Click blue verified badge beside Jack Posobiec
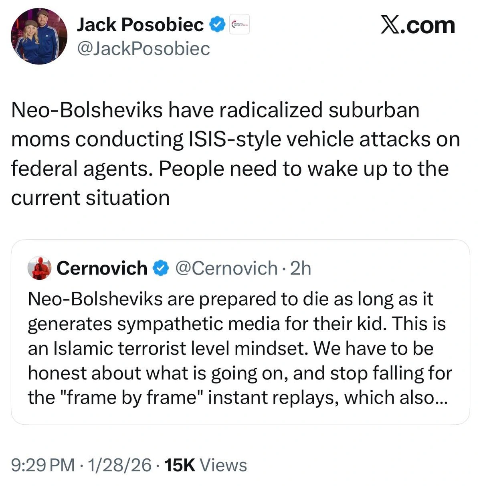This screenshot has height=486, width=481. 217,25
